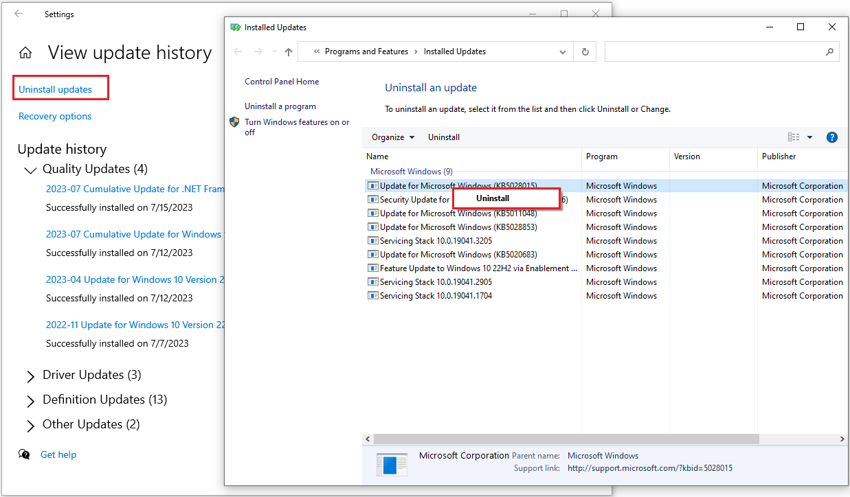Open 2023-07 Cumulative Update for Windows link
This screenshot has height=497, width=850.
pos(134,234)
